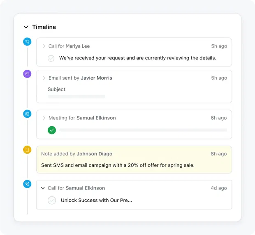This screenshot has height=235, width=255.
Task: Click the phone icon beside Samual Elkinson call
Action: [27, 184]
